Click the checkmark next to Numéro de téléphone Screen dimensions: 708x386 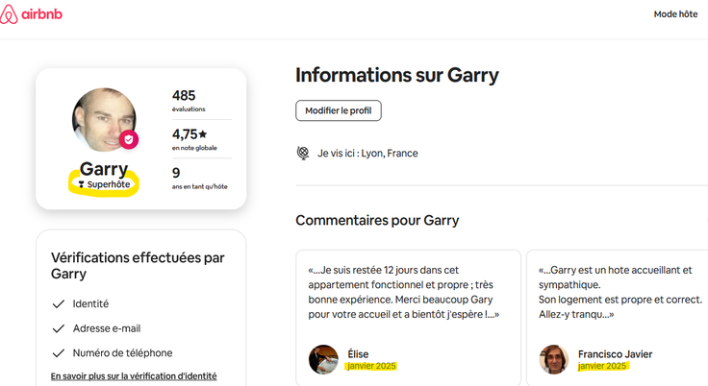(59, 353)
